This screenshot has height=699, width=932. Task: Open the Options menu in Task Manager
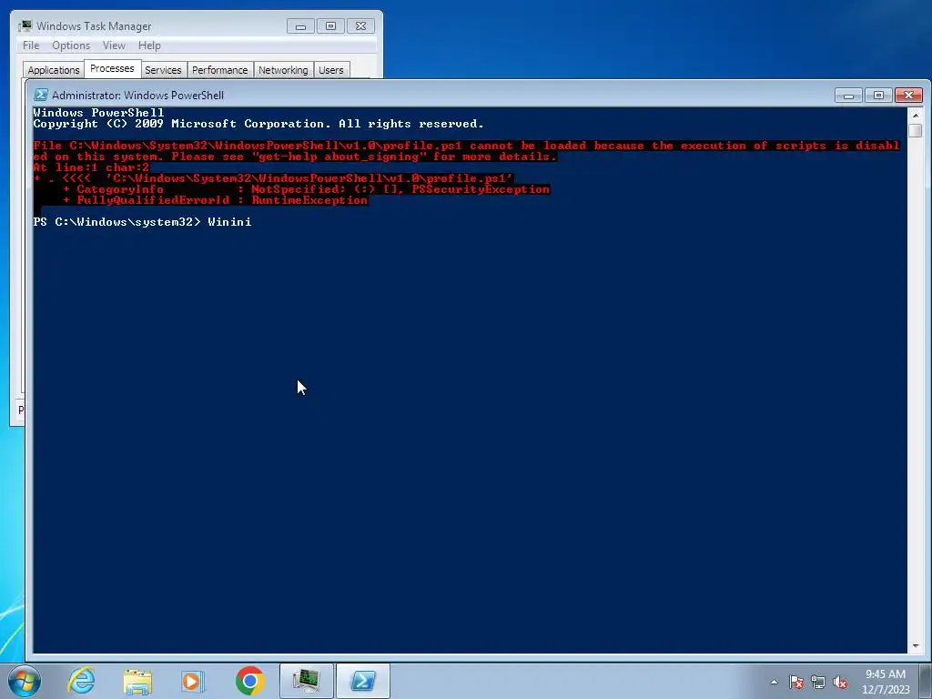[71, 46]
